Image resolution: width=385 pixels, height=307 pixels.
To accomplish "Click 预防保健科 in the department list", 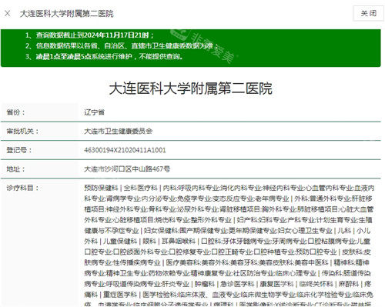I will tap(101, 188).
